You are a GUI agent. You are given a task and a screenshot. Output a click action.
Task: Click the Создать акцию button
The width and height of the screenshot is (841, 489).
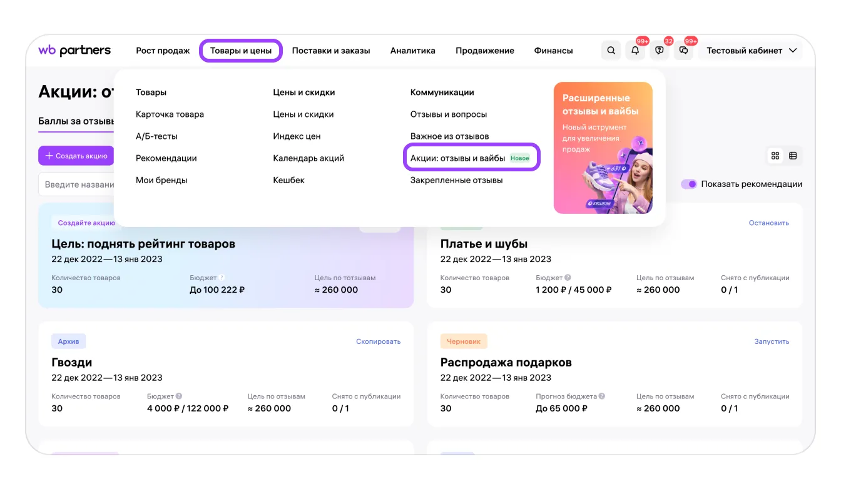tap(76, 156)
